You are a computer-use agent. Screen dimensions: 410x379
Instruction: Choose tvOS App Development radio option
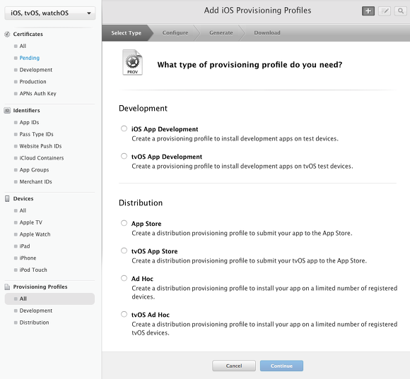[x=124, y=157]
